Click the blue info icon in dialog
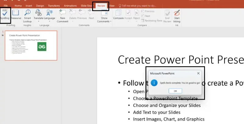 pos(154,83)
